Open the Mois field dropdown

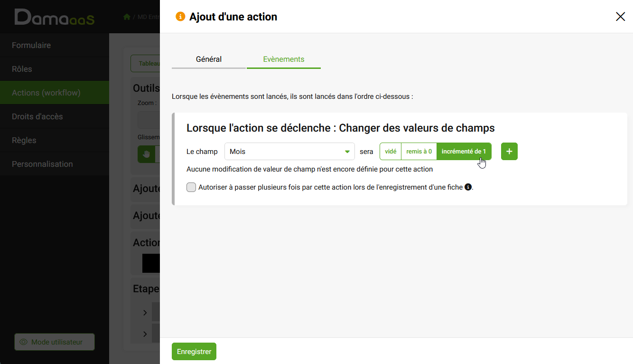coord(289,152)
